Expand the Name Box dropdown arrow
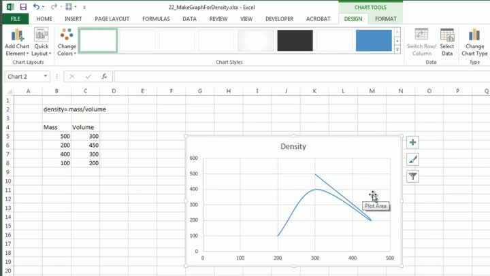The width and height of the screenshot is (490, 276). (46, 77)
